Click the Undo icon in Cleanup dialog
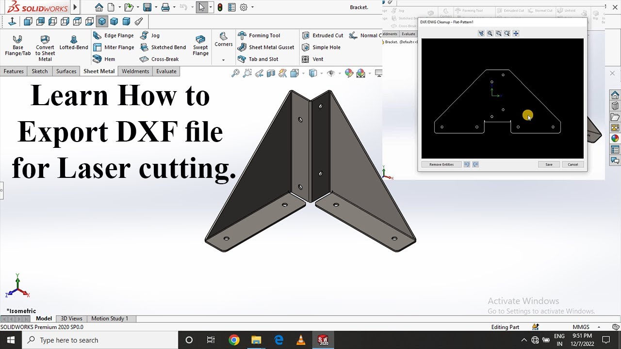The image size is (621, 349). pos(467,164)
